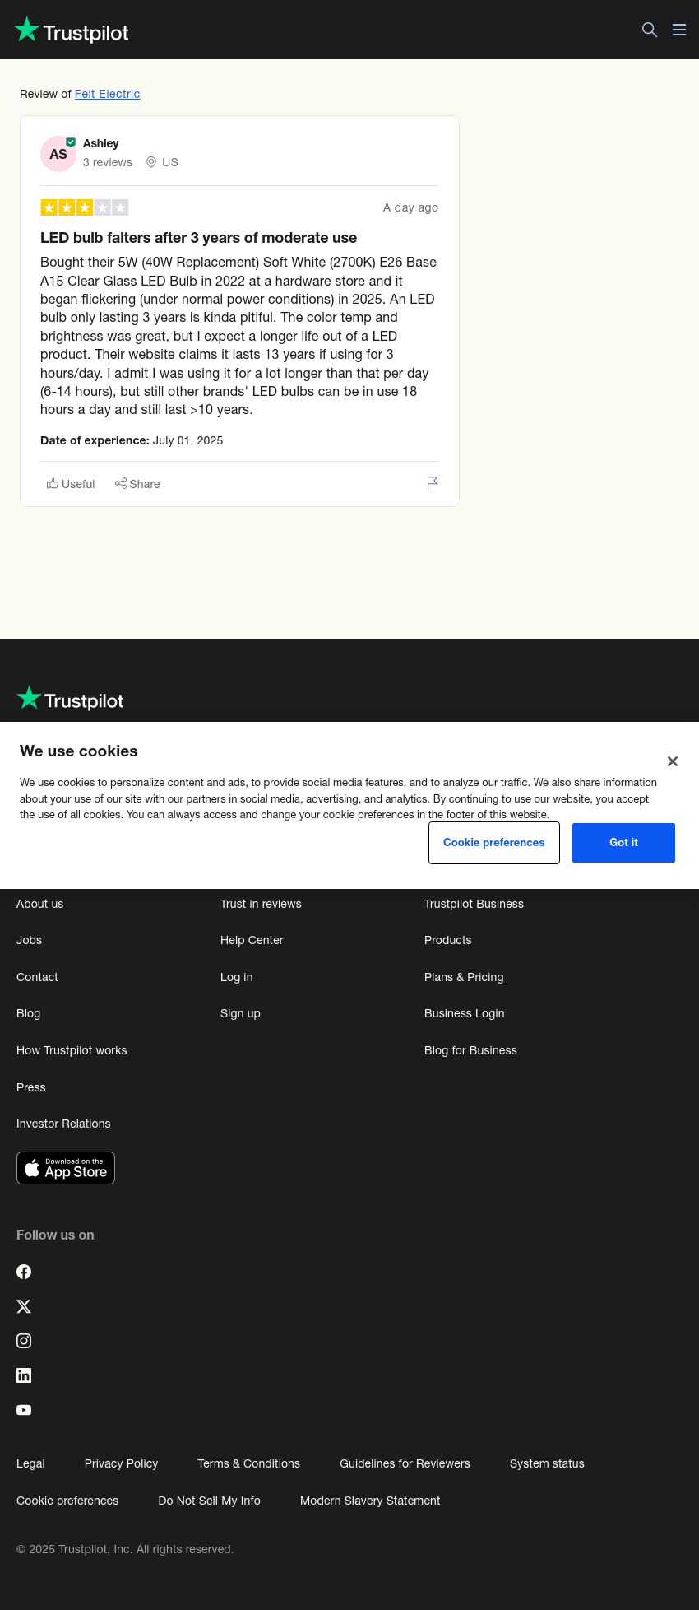The height and width of the screenshot is (1610, 699).
Task: Open Terms & Conditions link
Action: point(249,1463)
